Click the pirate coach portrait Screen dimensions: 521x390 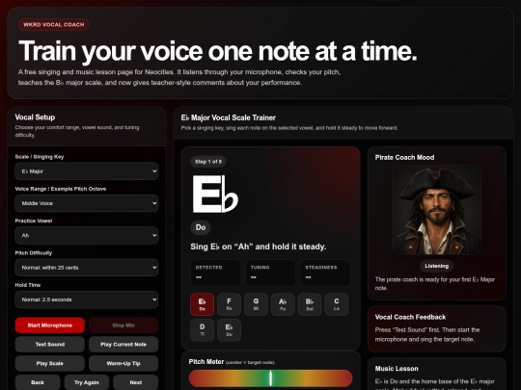[437, 210]
